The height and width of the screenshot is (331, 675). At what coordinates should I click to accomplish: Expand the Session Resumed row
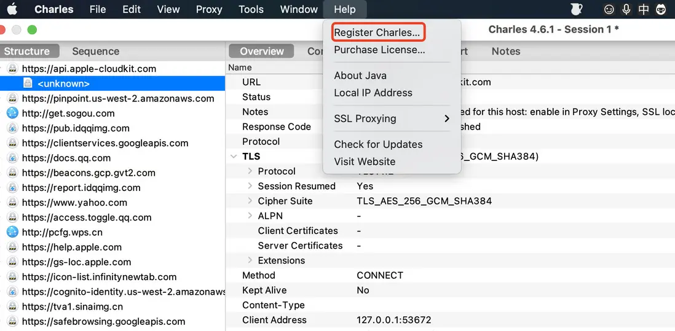[x=250, y=186]
